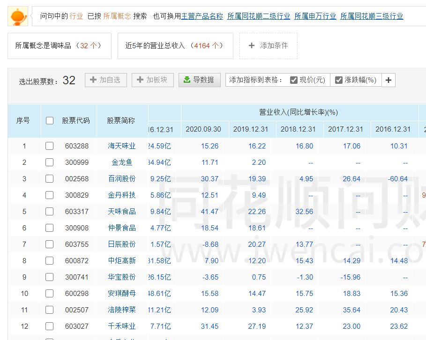Screen dimensions: 426x340
Task: Click selected stock count 32
Action: coord(69,80)
